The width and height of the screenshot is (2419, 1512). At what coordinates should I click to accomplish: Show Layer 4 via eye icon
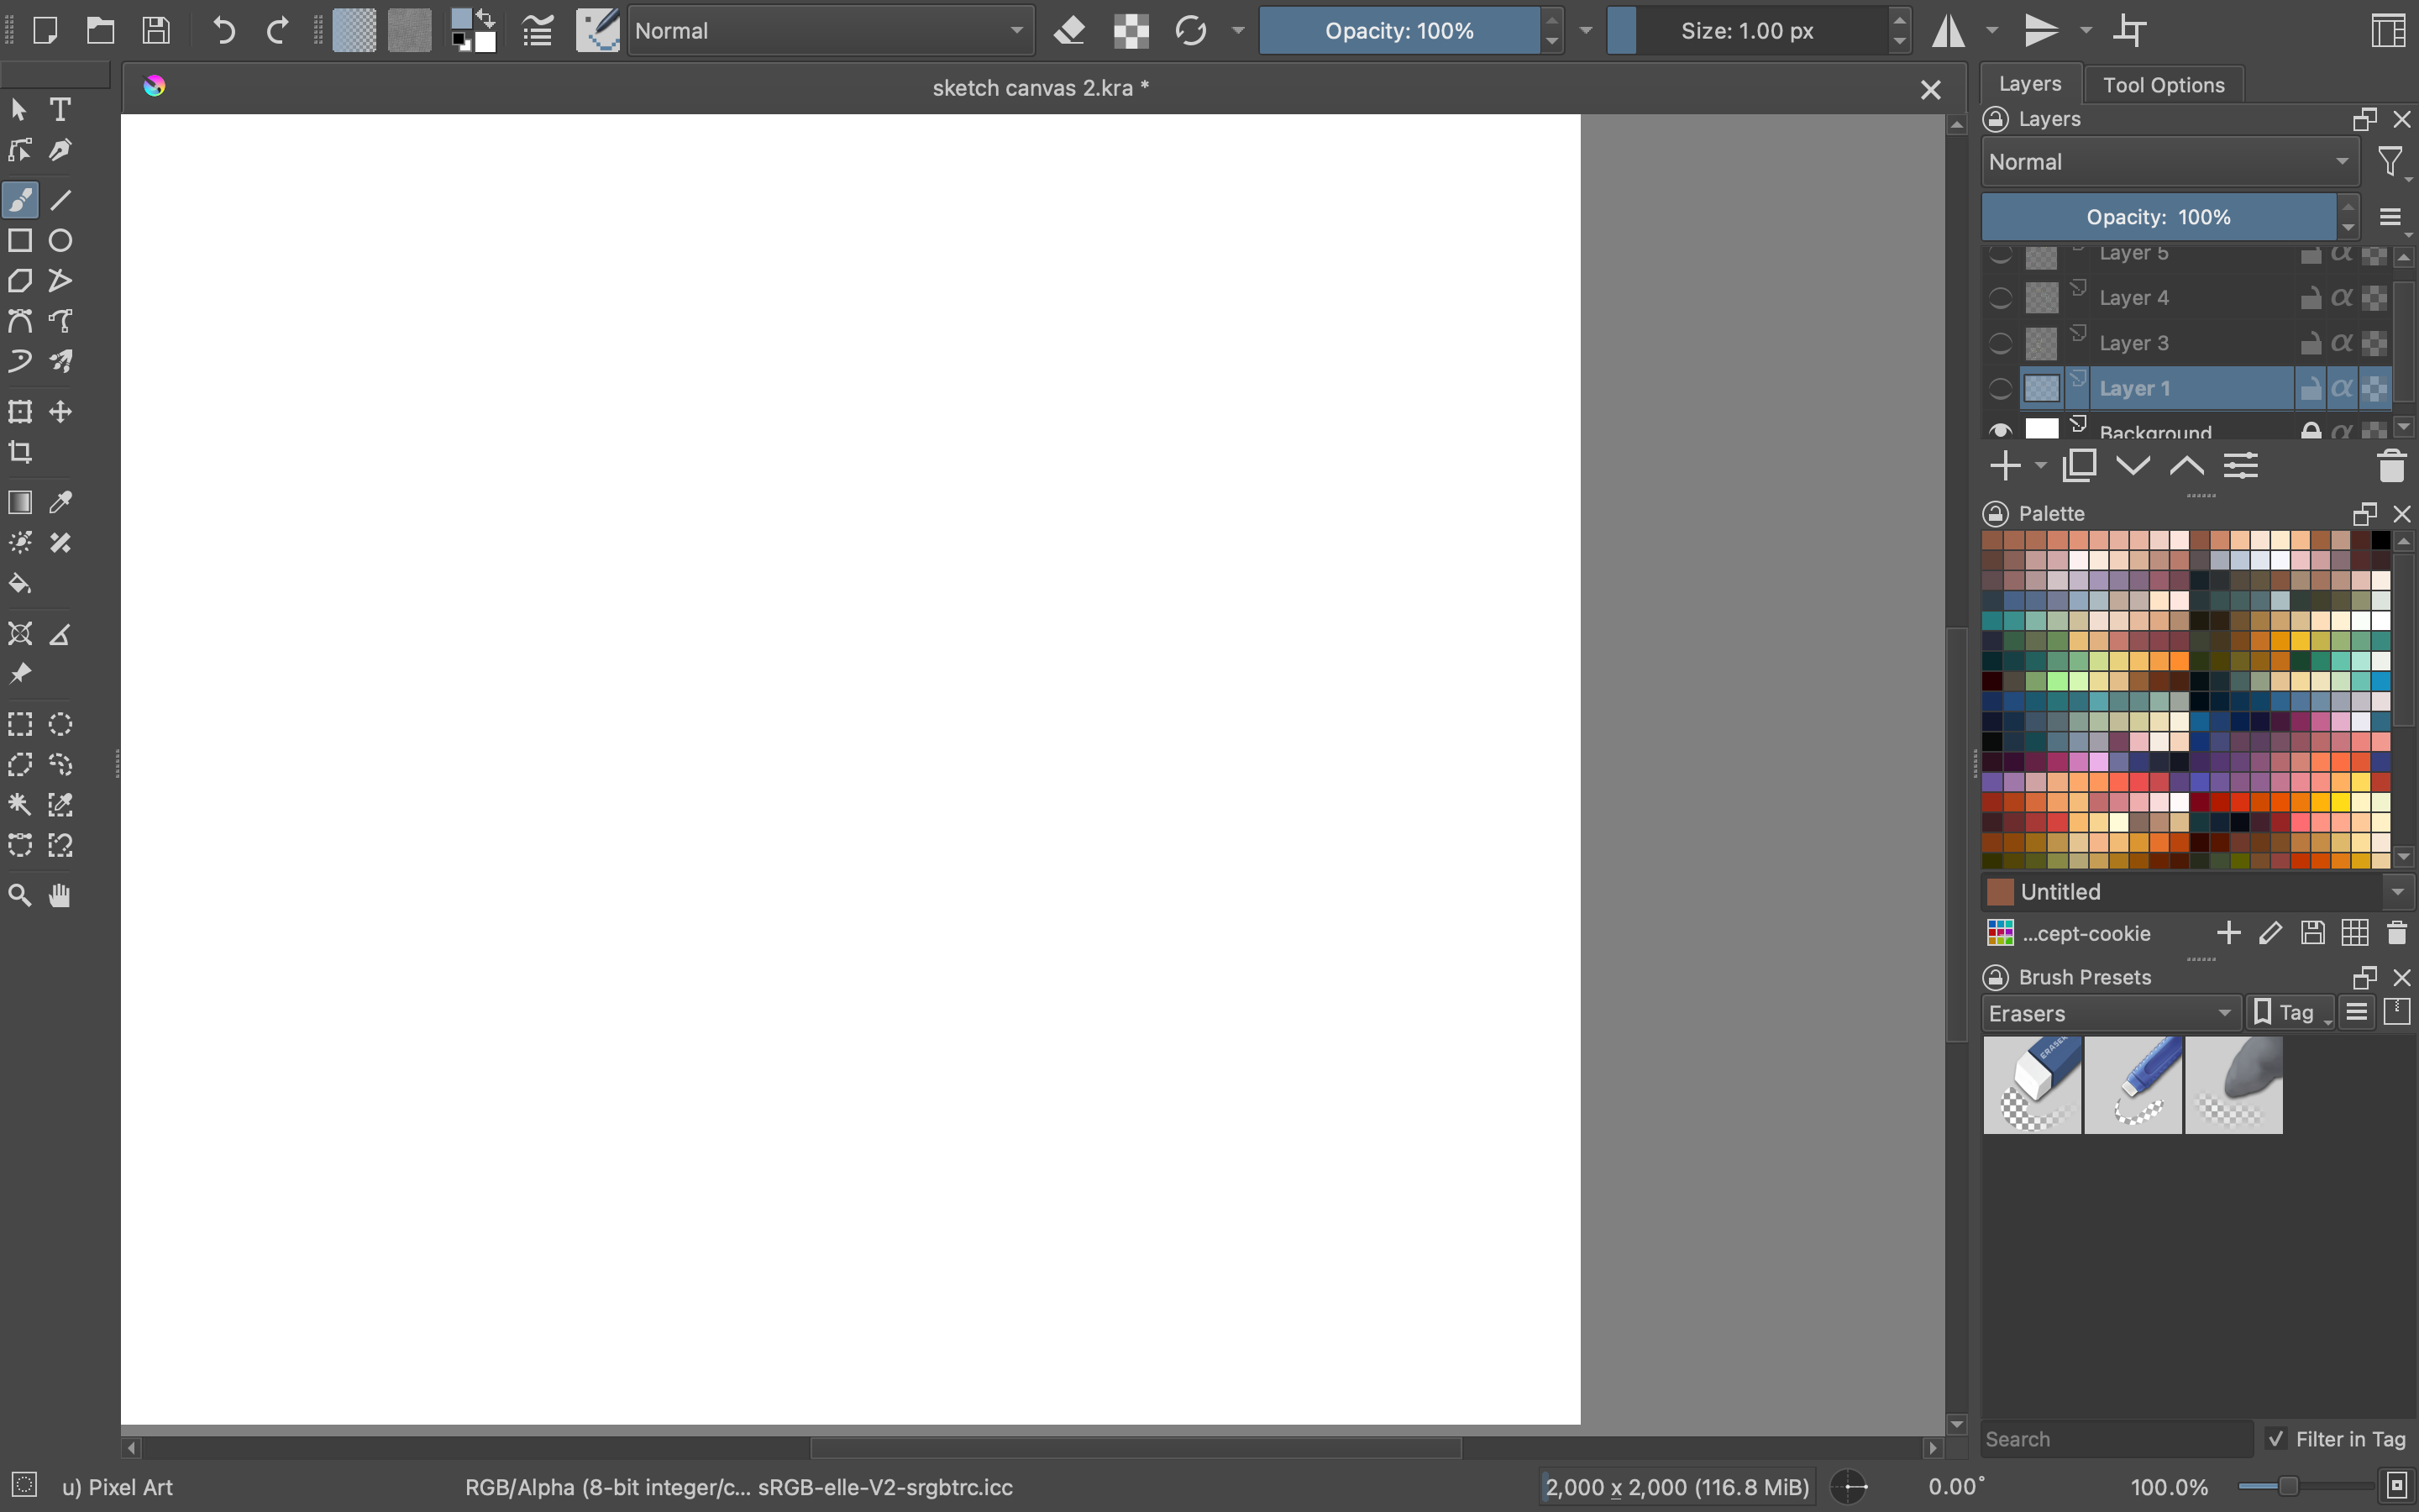[x=2000, y=298]
